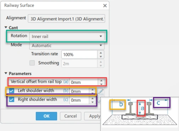Increase Left shoulder width value

pos(92,90)
